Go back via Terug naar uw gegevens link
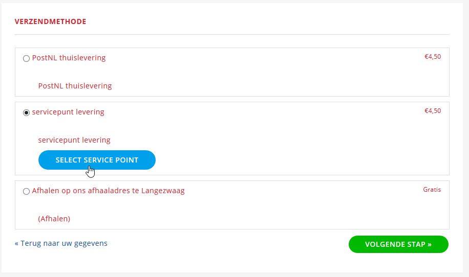The width and height of the screenshot is (469, 277). 61,243
